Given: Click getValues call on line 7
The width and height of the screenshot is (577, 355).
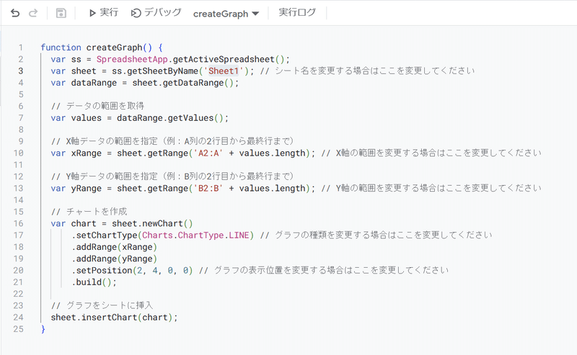Looking at the screenshot, I should click(195, 118).
